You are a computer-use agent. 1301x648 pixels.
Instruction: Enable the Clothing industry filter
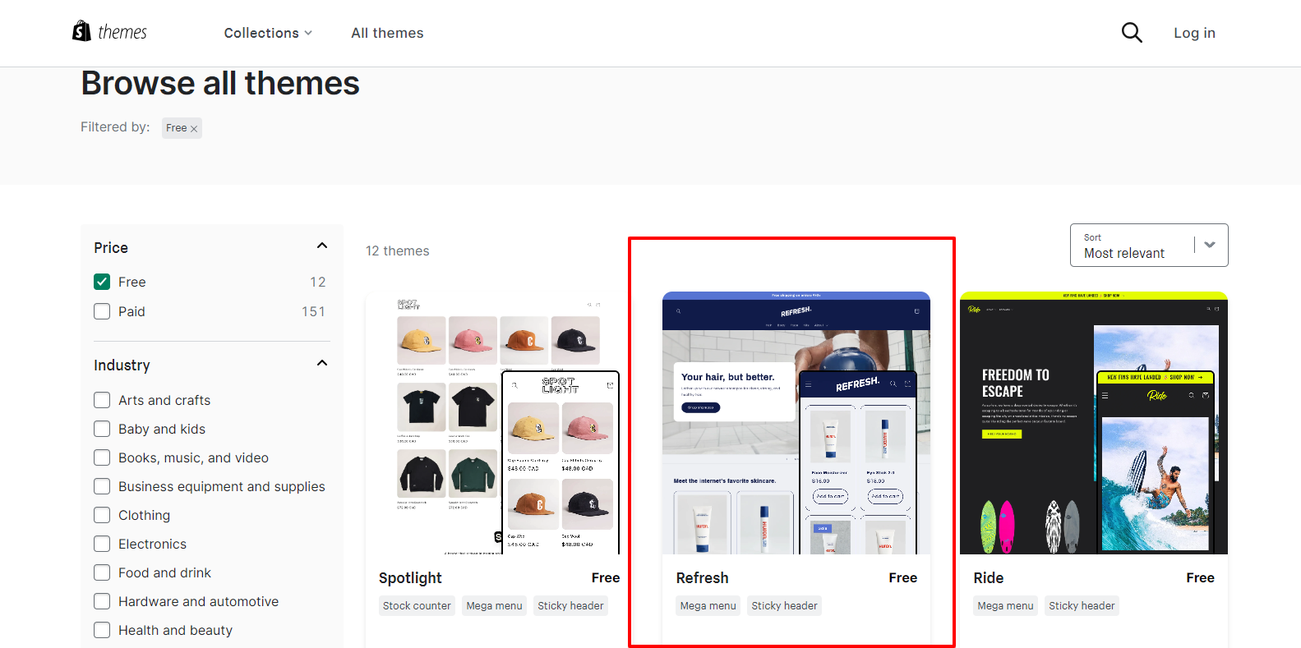[102, 515]
